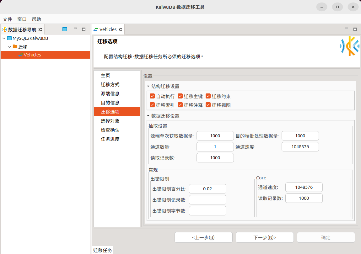Close the Vehicles editor tab
This screenshot has width=361, height=254.
120,29
